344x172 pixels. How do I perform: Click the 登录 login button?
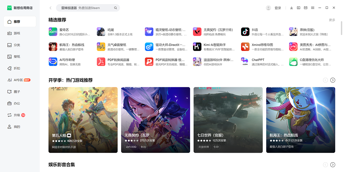[x=277, y=8]
